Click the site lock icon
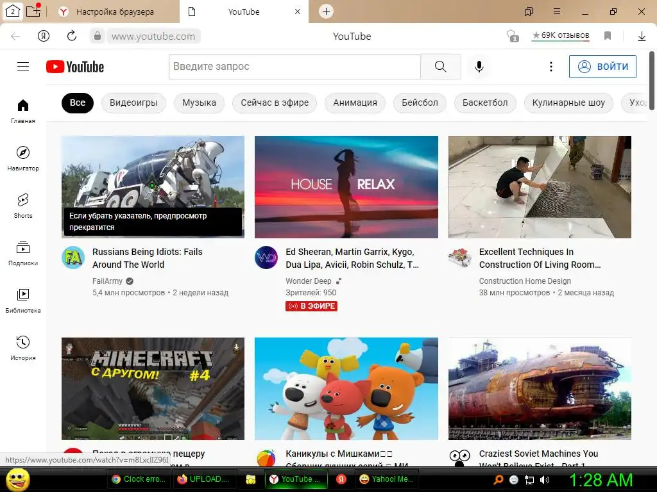The height and width of the screenshot is (492, 657). pos(98,36)
